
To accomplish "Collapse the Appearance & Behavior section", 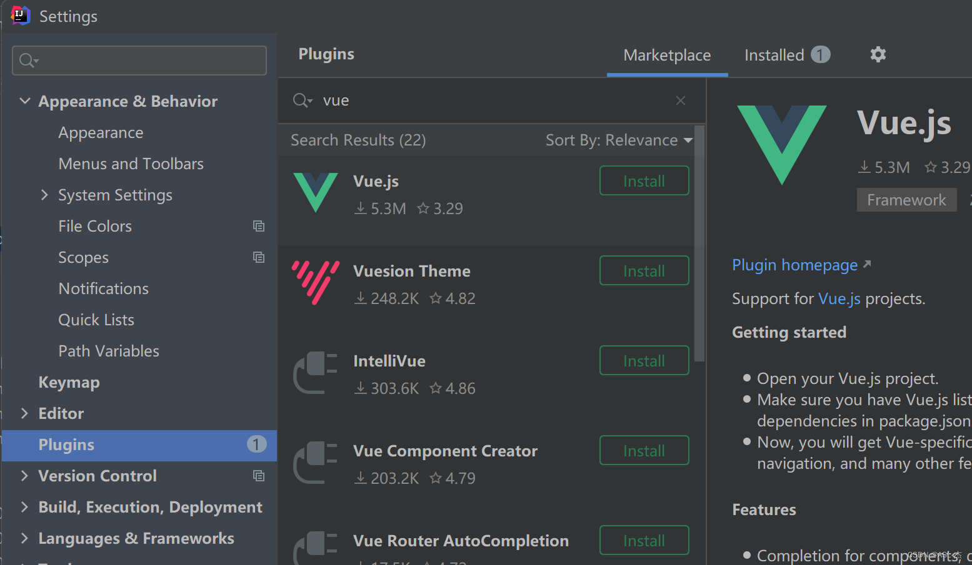I will coord(25,101).
